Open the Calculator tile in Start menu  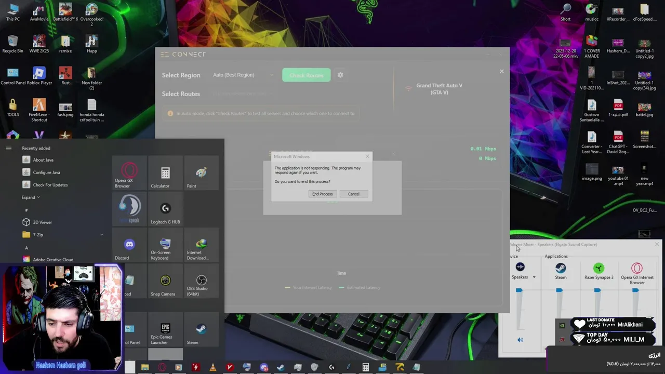coord(165,173)
